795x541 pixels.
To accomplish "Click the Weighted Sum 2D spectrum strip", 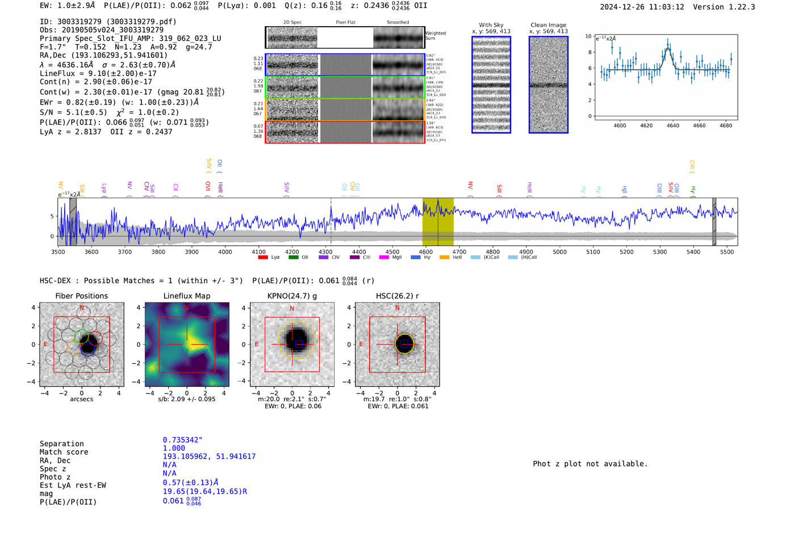I will [x=345, y=37].
